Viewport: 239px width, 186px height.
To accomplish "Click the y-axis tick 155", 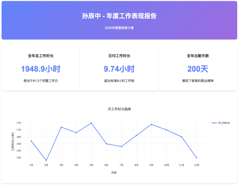I will click(19, 151).
